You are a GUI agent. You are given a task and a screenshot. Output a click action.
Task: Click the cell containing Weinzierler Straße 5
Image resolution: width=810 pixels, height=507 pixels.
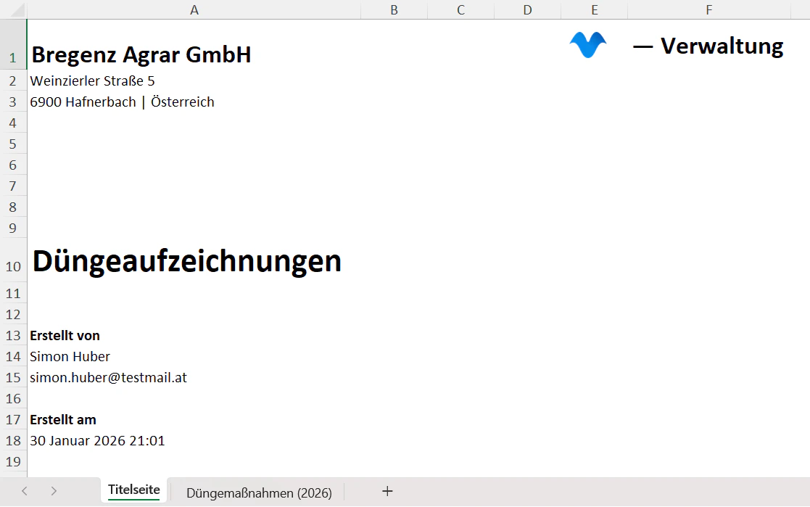[x=92, y=81]
